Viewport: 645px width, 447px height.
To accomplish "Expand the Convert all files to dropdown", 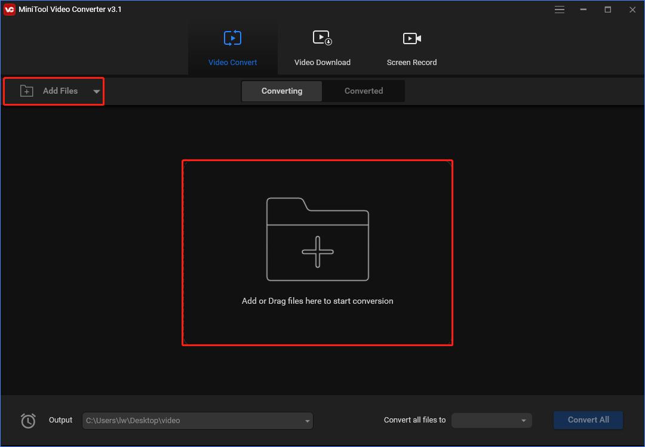I will 524,420.
